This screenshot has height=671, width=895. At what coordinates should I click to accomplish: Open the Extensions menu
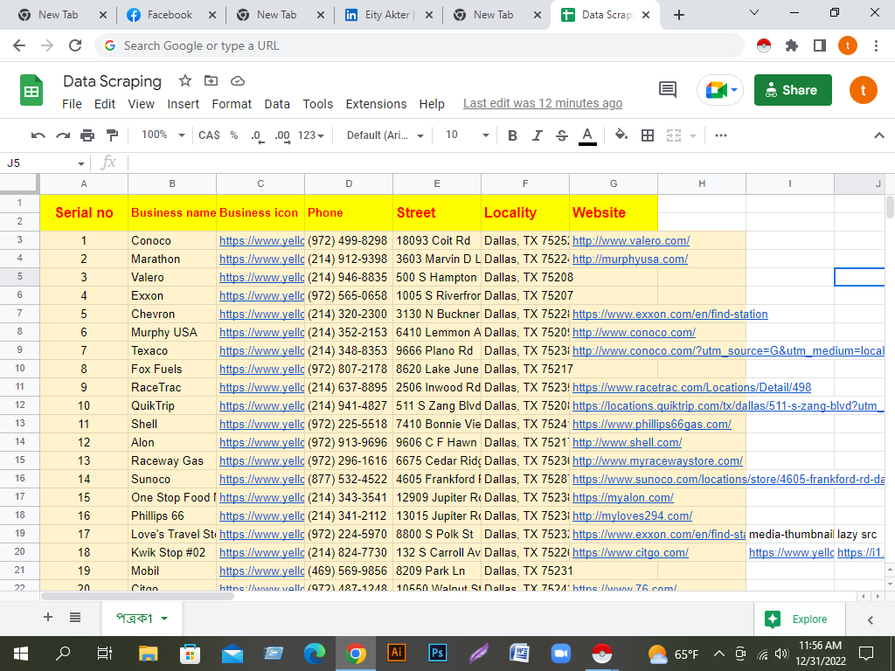point(376,104)
